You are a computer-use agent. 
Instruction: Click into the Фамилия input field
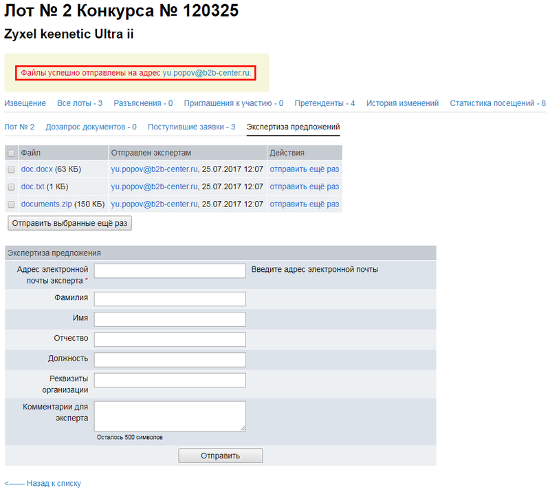pos(170,299)
